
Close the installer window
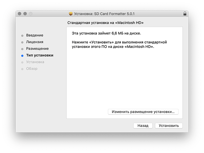[x=19, y=14]
